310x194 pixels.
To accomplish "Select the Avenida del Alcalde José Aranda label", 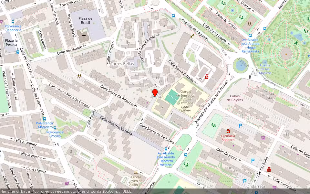I will pyautogui.click(x=212, y=102).
